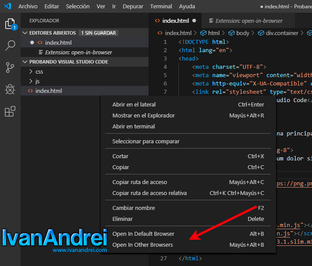
Task: Click the body cube icon in breadcrumb
Action: [232, 33]
